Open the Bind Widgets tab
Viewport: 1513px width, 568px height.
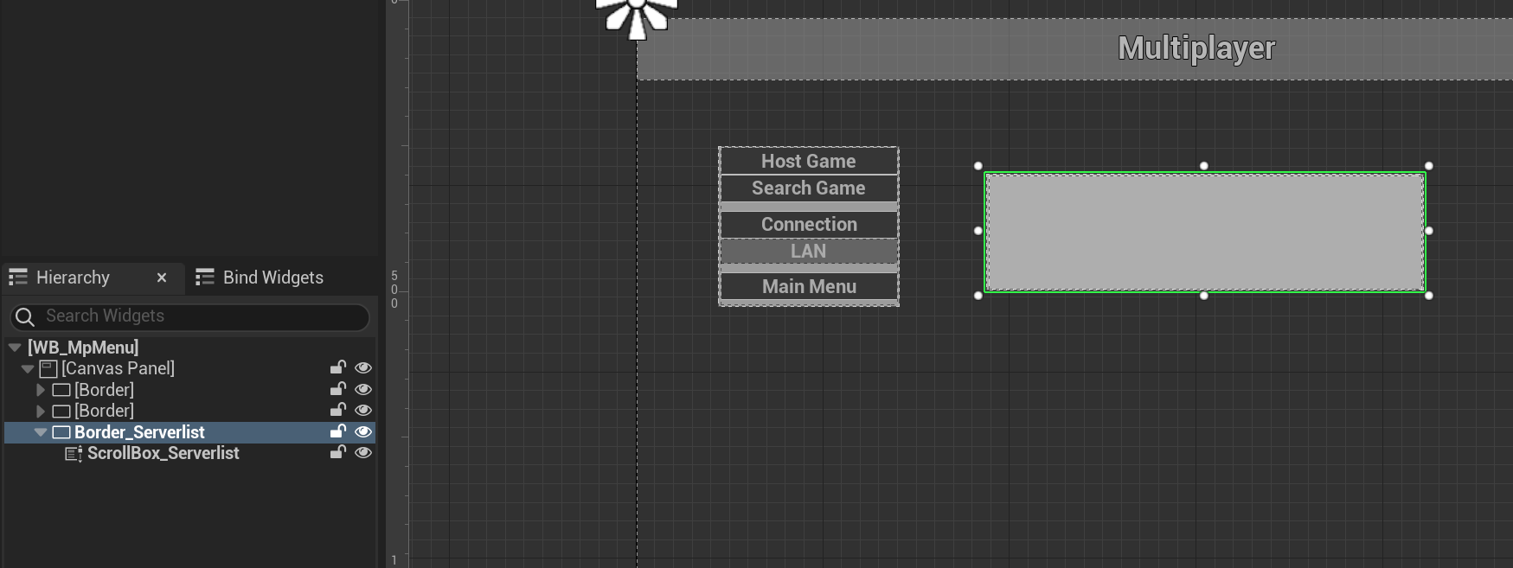pyautogui.click(x=273, y=278)
